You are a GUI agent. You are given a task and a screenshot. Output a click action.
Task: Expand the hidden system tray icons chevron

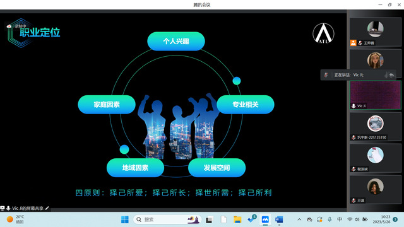(299, 219)
